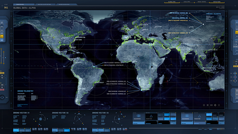Screen dimensions: 238x134
Task: Click the Global Data > Alpha breadcrumb
Action: [25, 8]
